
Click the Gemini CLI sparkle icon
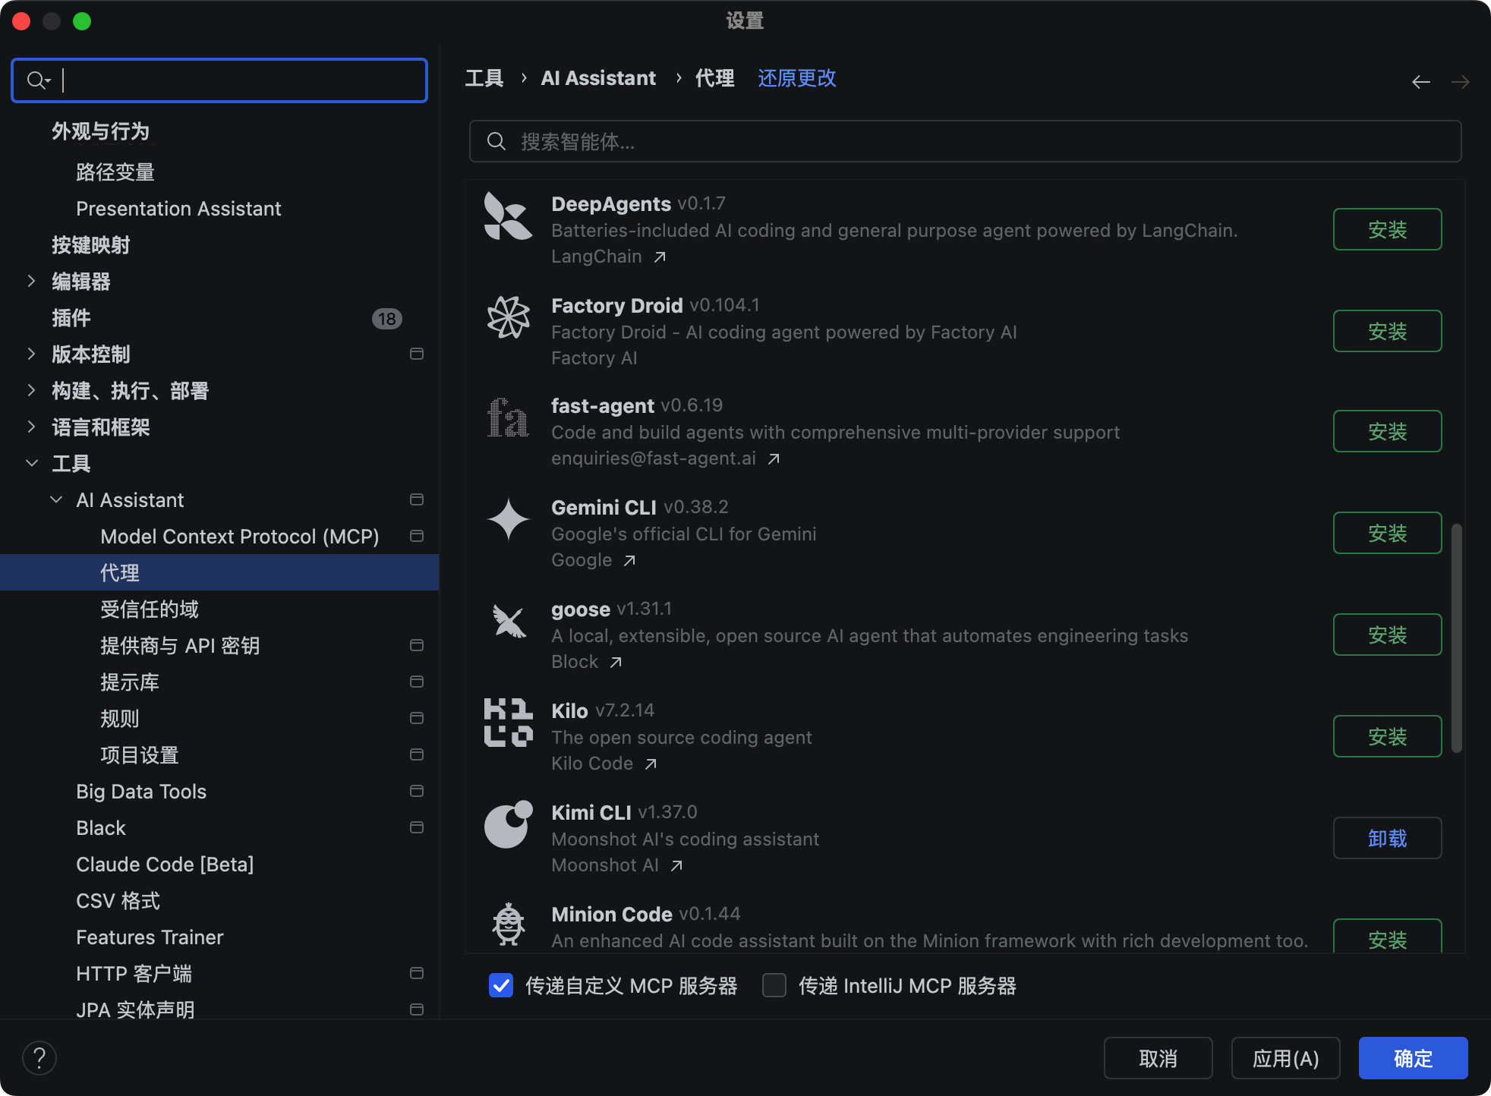click(508, 520)
